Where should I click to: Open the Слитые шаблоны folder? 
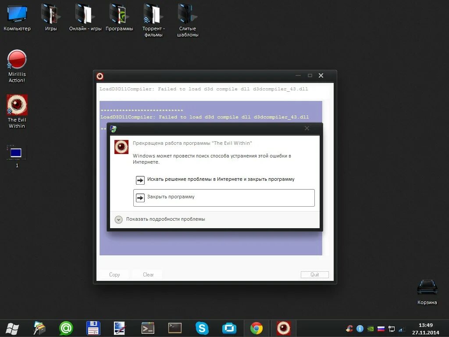[188, 21]
